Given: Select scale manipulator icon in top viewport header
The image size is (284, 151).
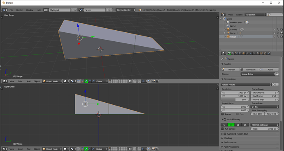Looking at the screenshot, I should click(x=93, y=81).
